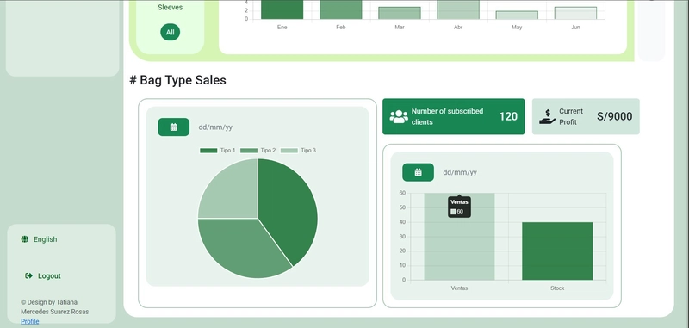Click the Number of subscribed clients card
This screenshot has width=689, height=328.
point(454,116)
